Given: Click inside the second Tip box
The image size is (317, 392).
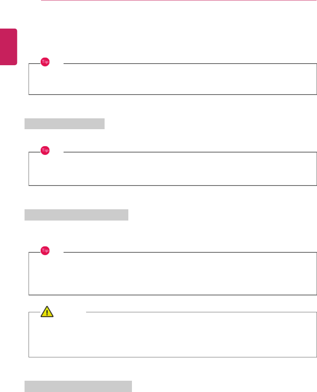Looking at the screenshot, I should click(172, 169).
